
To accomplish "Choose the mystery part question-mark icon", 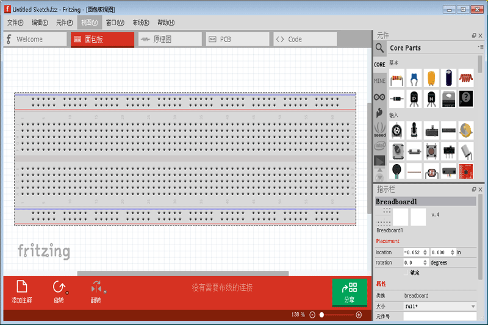I will (x=466, y=98).
